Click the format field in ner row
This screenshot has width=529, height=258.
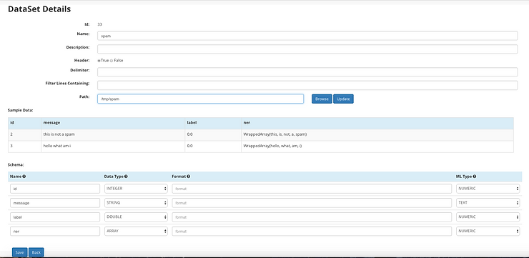click(312, 231)
